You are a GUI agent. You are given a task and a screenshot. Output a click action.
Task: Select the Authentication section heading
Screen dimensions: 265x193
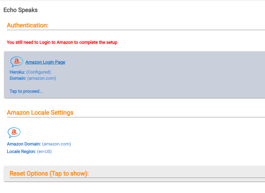tap(27, 25)
